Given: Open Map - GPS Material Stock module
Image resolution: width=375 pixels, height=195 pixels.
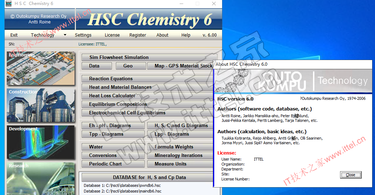Looking at the screenshot, I should pos(180,66).
